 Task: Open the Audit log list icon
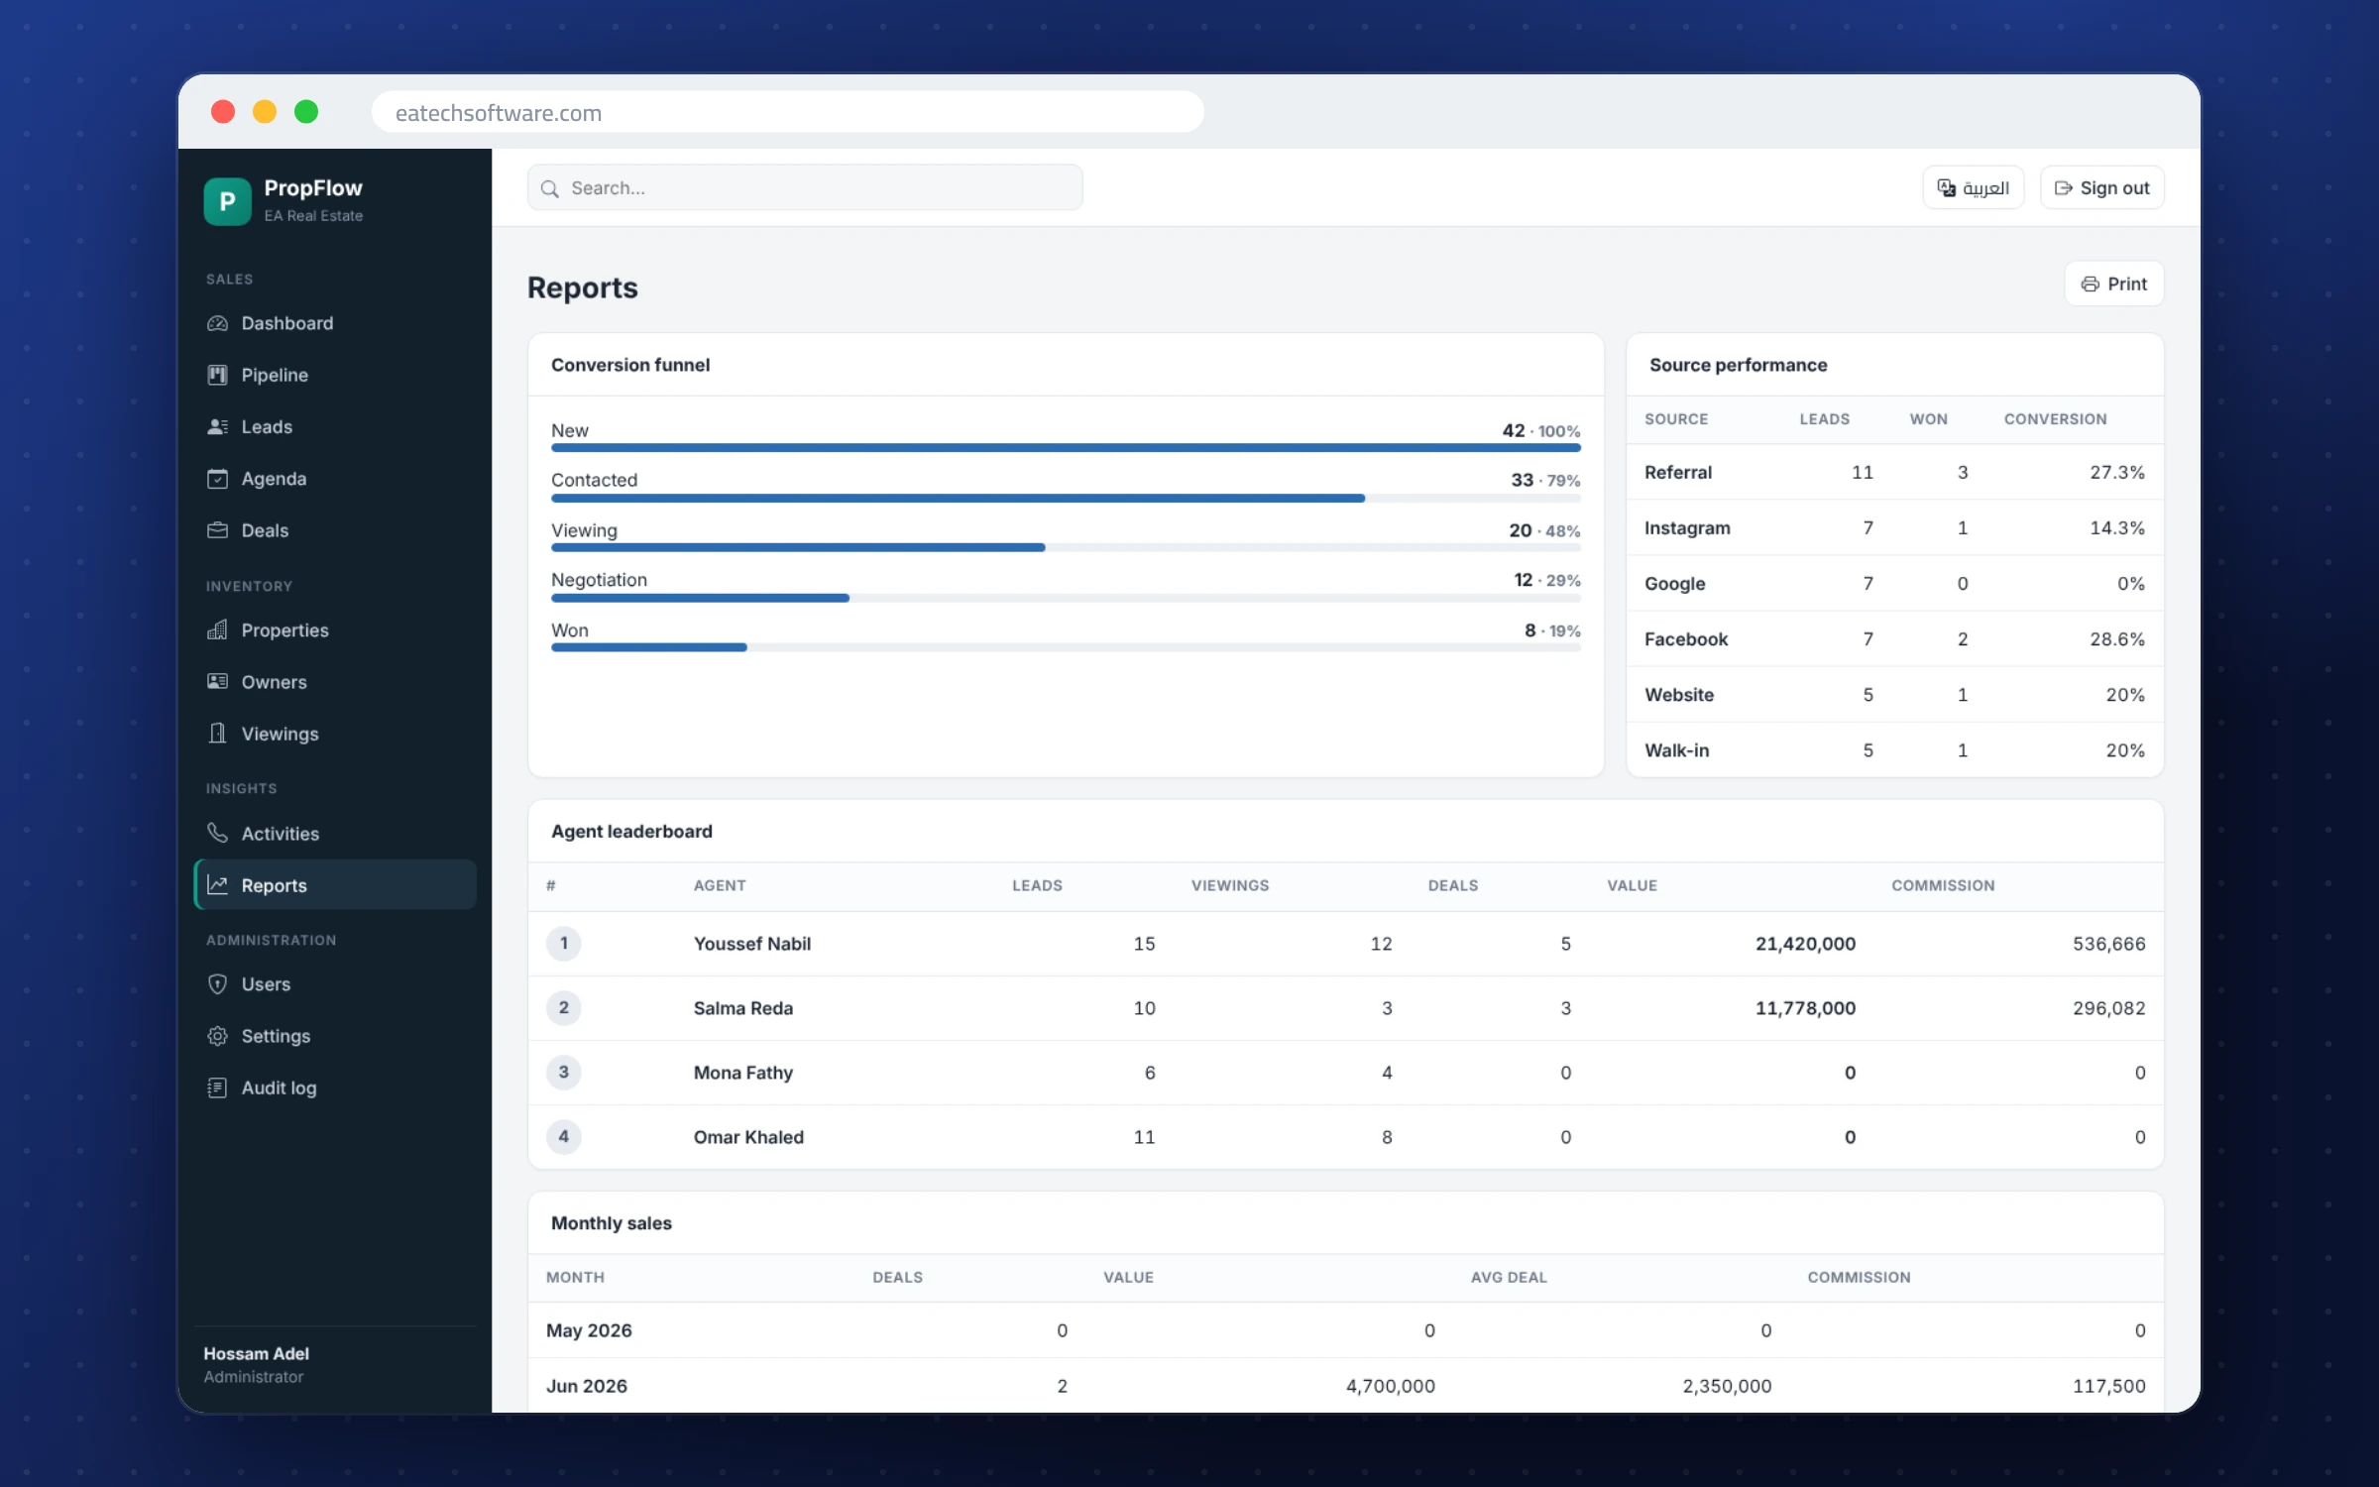[217, 1087]
